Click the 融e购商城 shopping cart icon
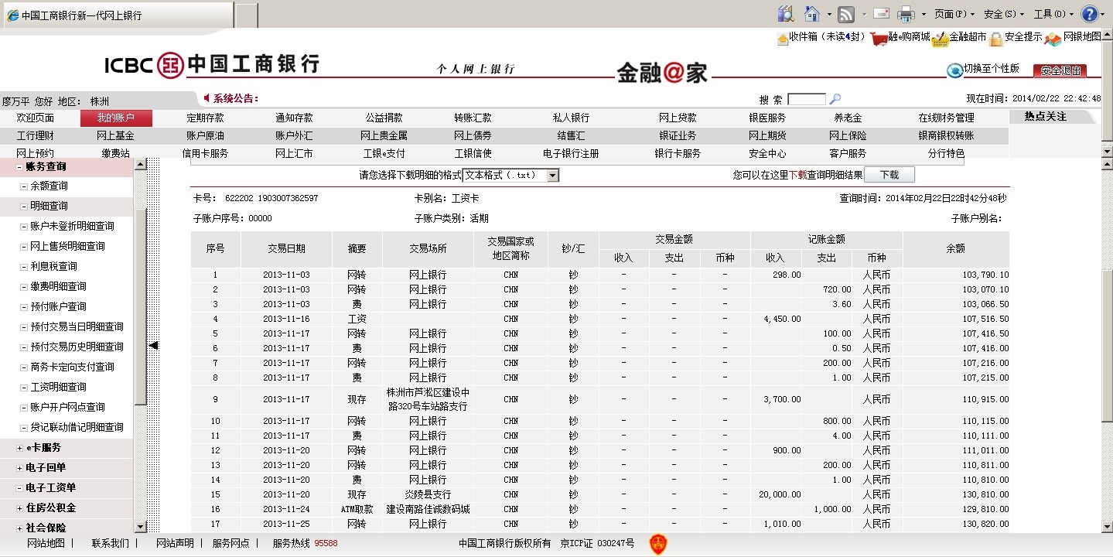The width and height of the screenshot is (1113, 557). click(878, 38)
